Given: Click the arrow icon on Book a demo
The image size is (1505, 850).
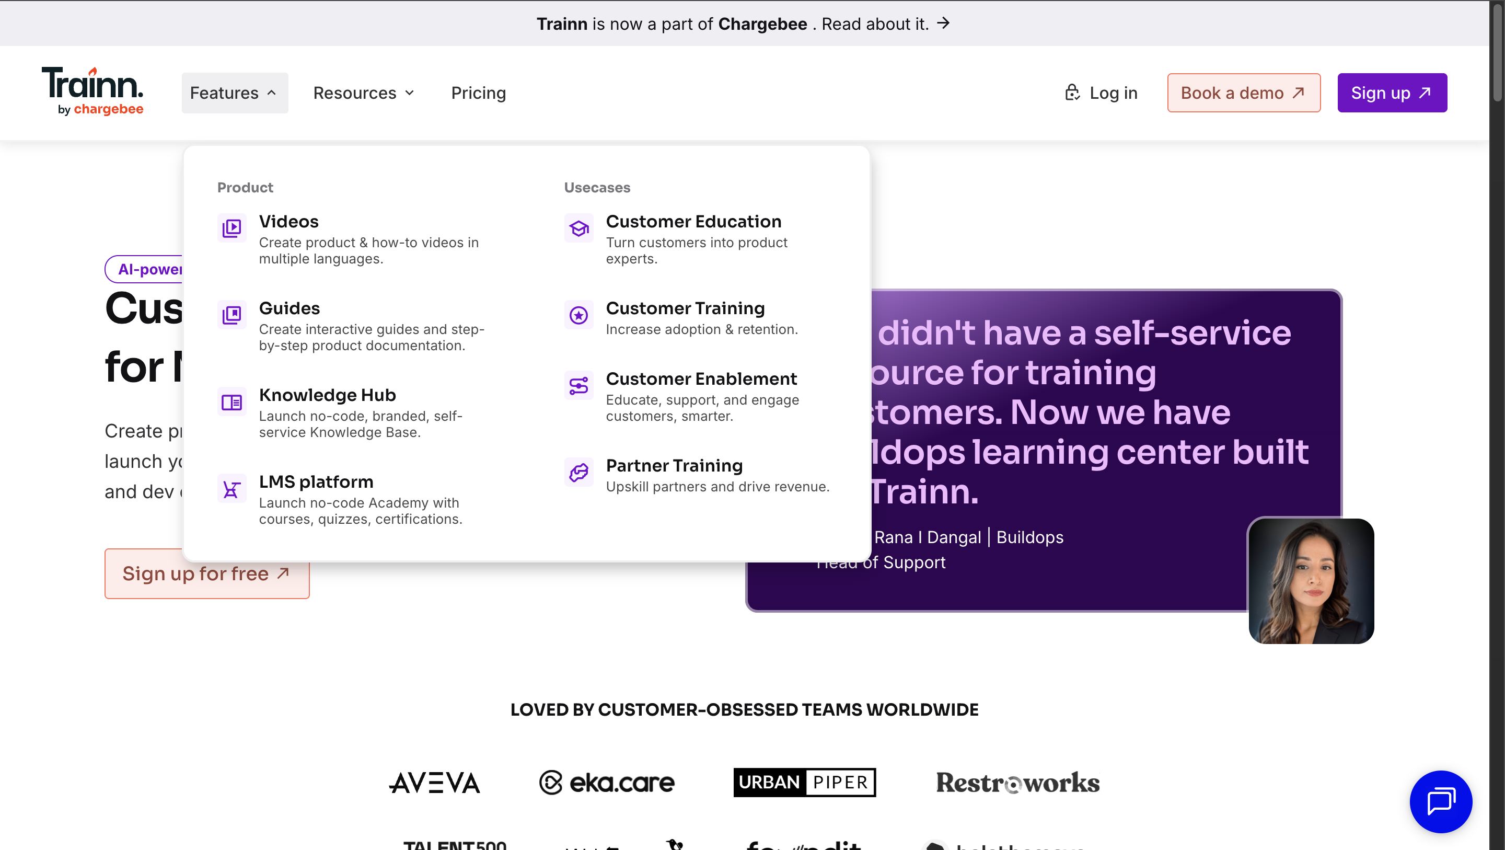Looking at the screenshot, I should click(1298, 93).
